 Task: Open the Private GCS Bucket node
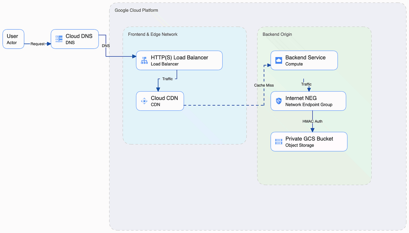point(309,141)
